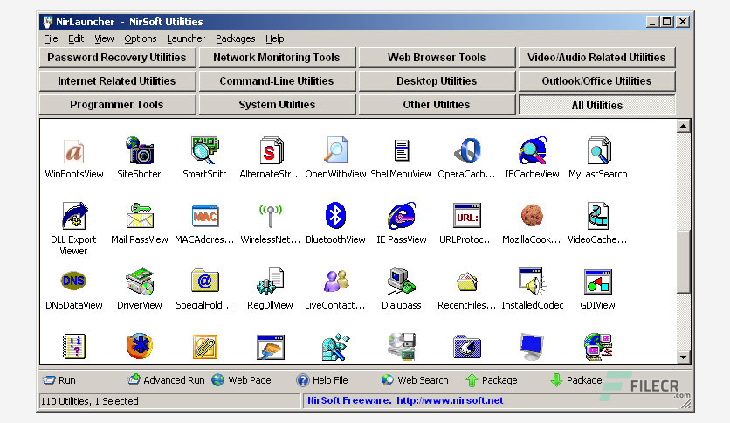The height and width of the screenshot is (423, 730).
Task: Show Other Utilities category
Action: click(x=437, y=105)
